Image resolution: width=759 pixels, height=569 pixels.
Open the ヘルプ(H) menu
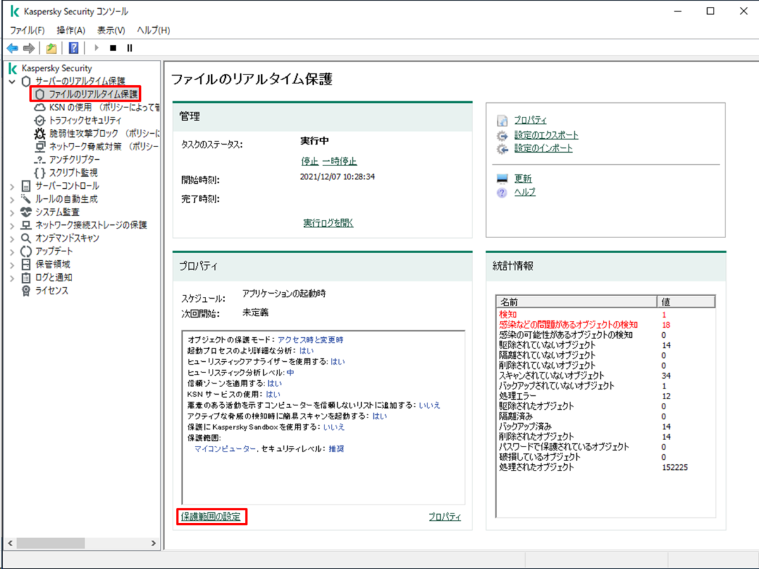tap(154, 30)
